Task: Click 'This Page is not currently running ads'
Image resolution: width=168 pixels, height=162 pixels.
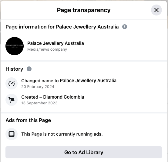Action: pyautogui.click(x=62, y=134)
